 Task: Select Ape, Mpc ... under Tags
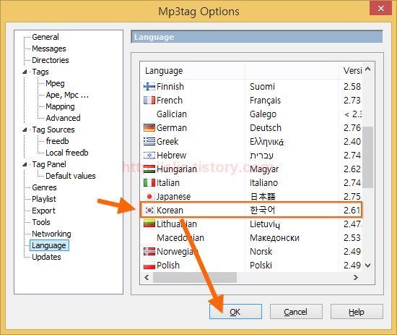(67, 95)
